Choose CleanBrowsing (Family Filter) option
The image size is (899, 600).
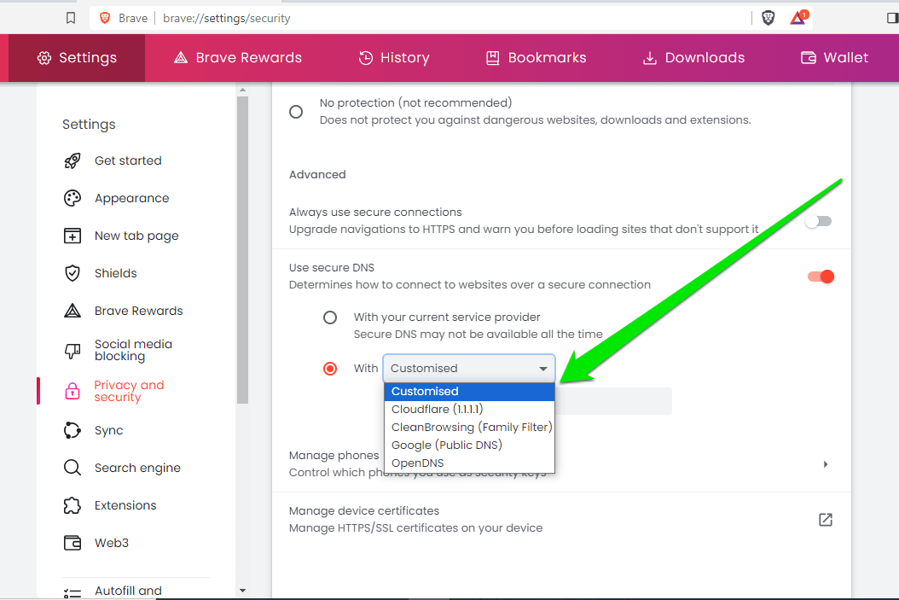470,428
